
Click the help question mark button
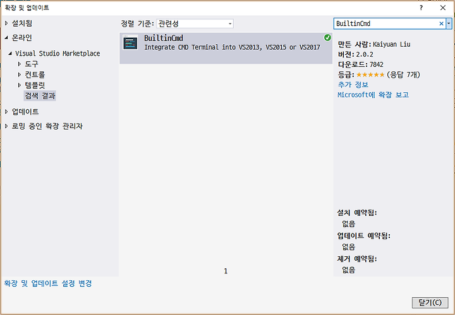(x=421, y=8)
